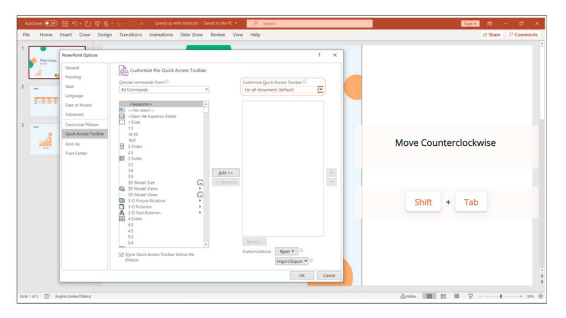
Task: Open the Customize Quick Access Toolbar dropdown
Action: click(321, 89)
